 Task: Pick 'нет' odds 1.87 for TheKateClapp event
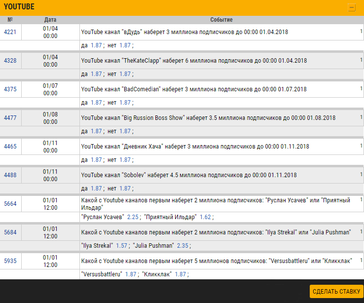point(125,74)
